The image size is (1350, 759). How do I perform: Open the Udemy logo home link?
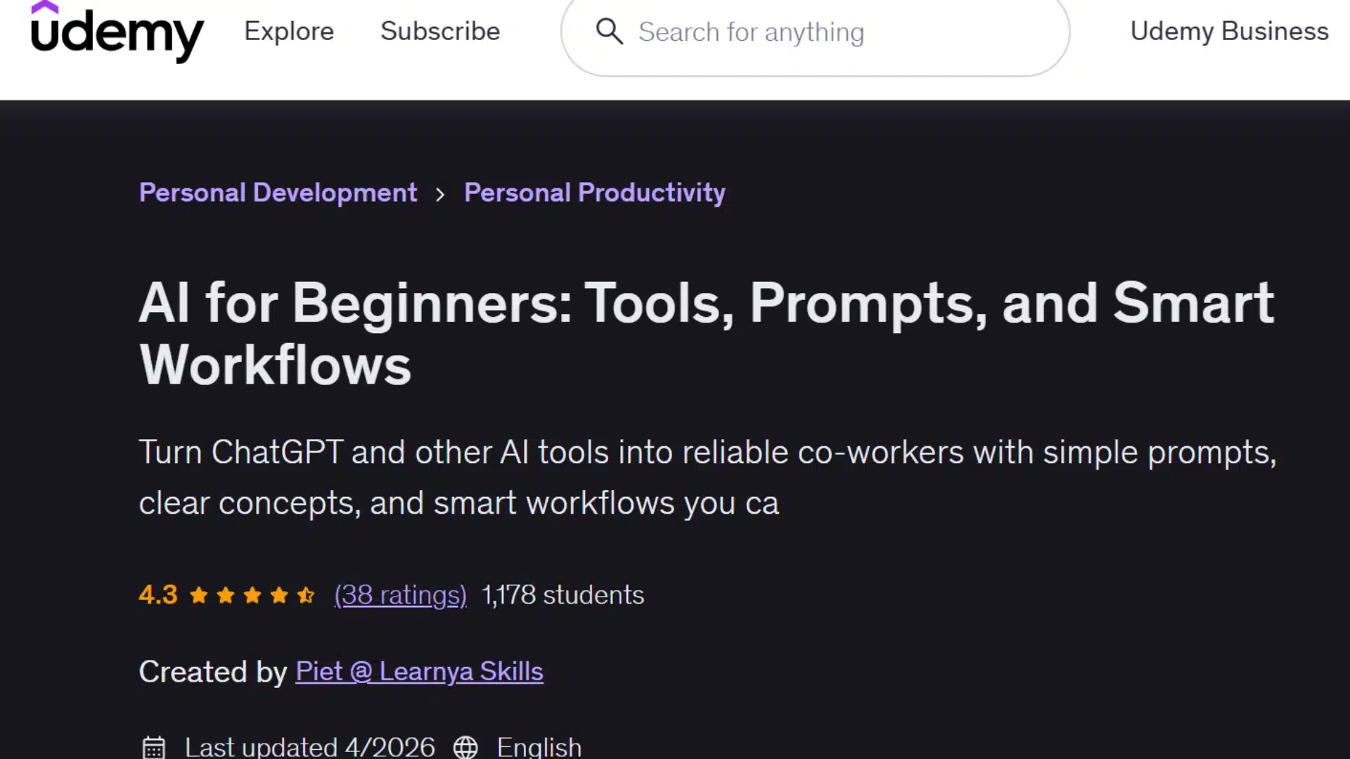(x=117, y=32)
